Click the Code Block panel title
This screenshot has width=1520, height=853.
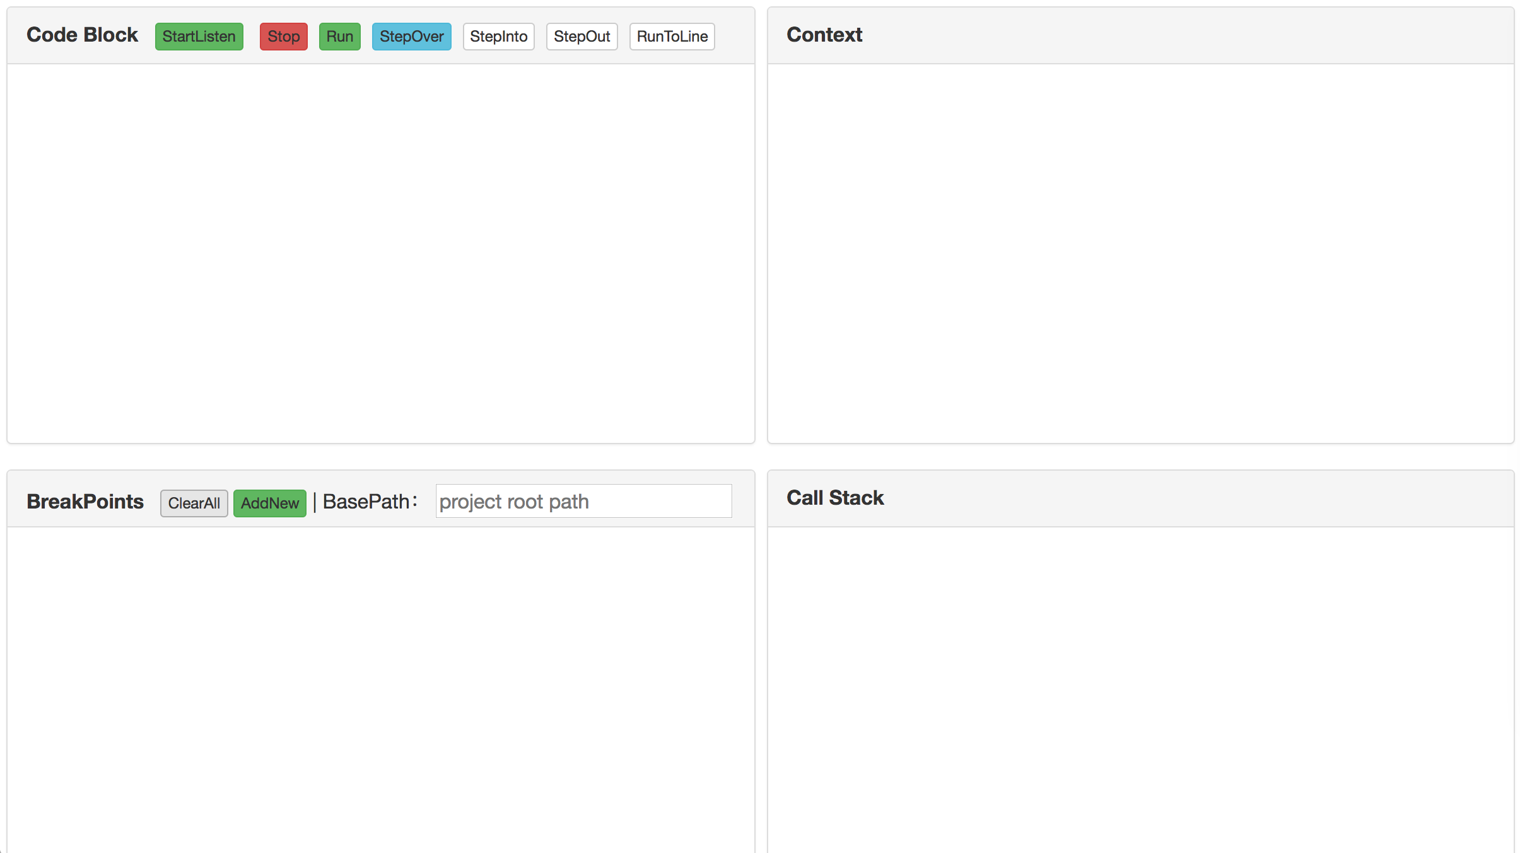pos(82,35)
